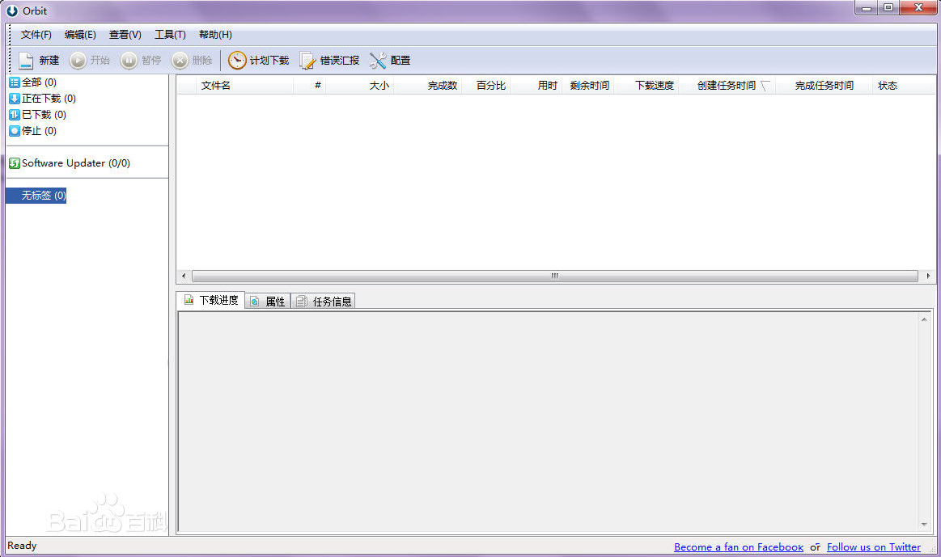
Task: Toggle sort on 创建任务时间 column
Action: (727, 86)
